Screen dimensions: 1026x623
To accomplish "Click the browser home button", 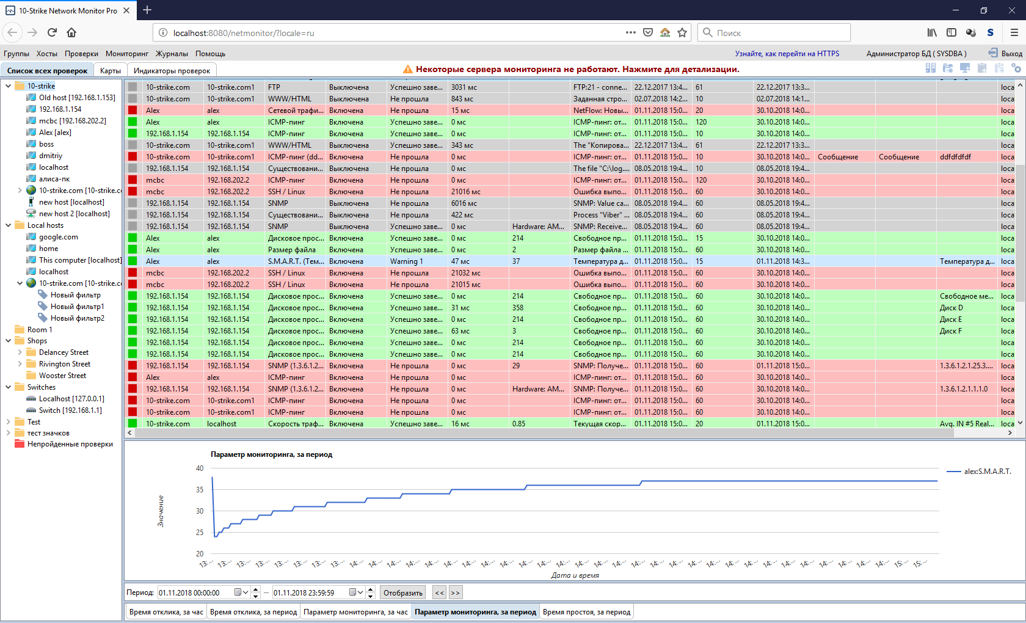I will coord(71,32).
